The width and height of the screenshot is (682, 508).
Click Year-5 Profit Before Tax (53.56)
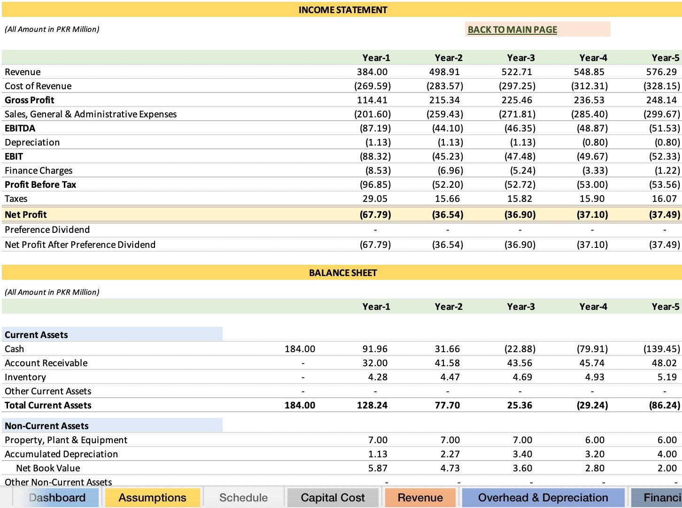coord(665,185)
